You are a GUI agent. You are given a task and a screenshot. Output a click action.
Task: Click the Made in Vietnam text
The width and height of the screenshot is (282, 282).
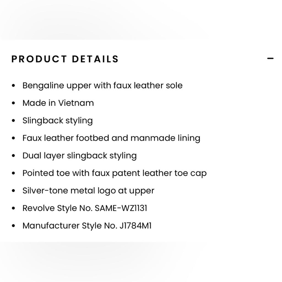[x=58, y=103]
